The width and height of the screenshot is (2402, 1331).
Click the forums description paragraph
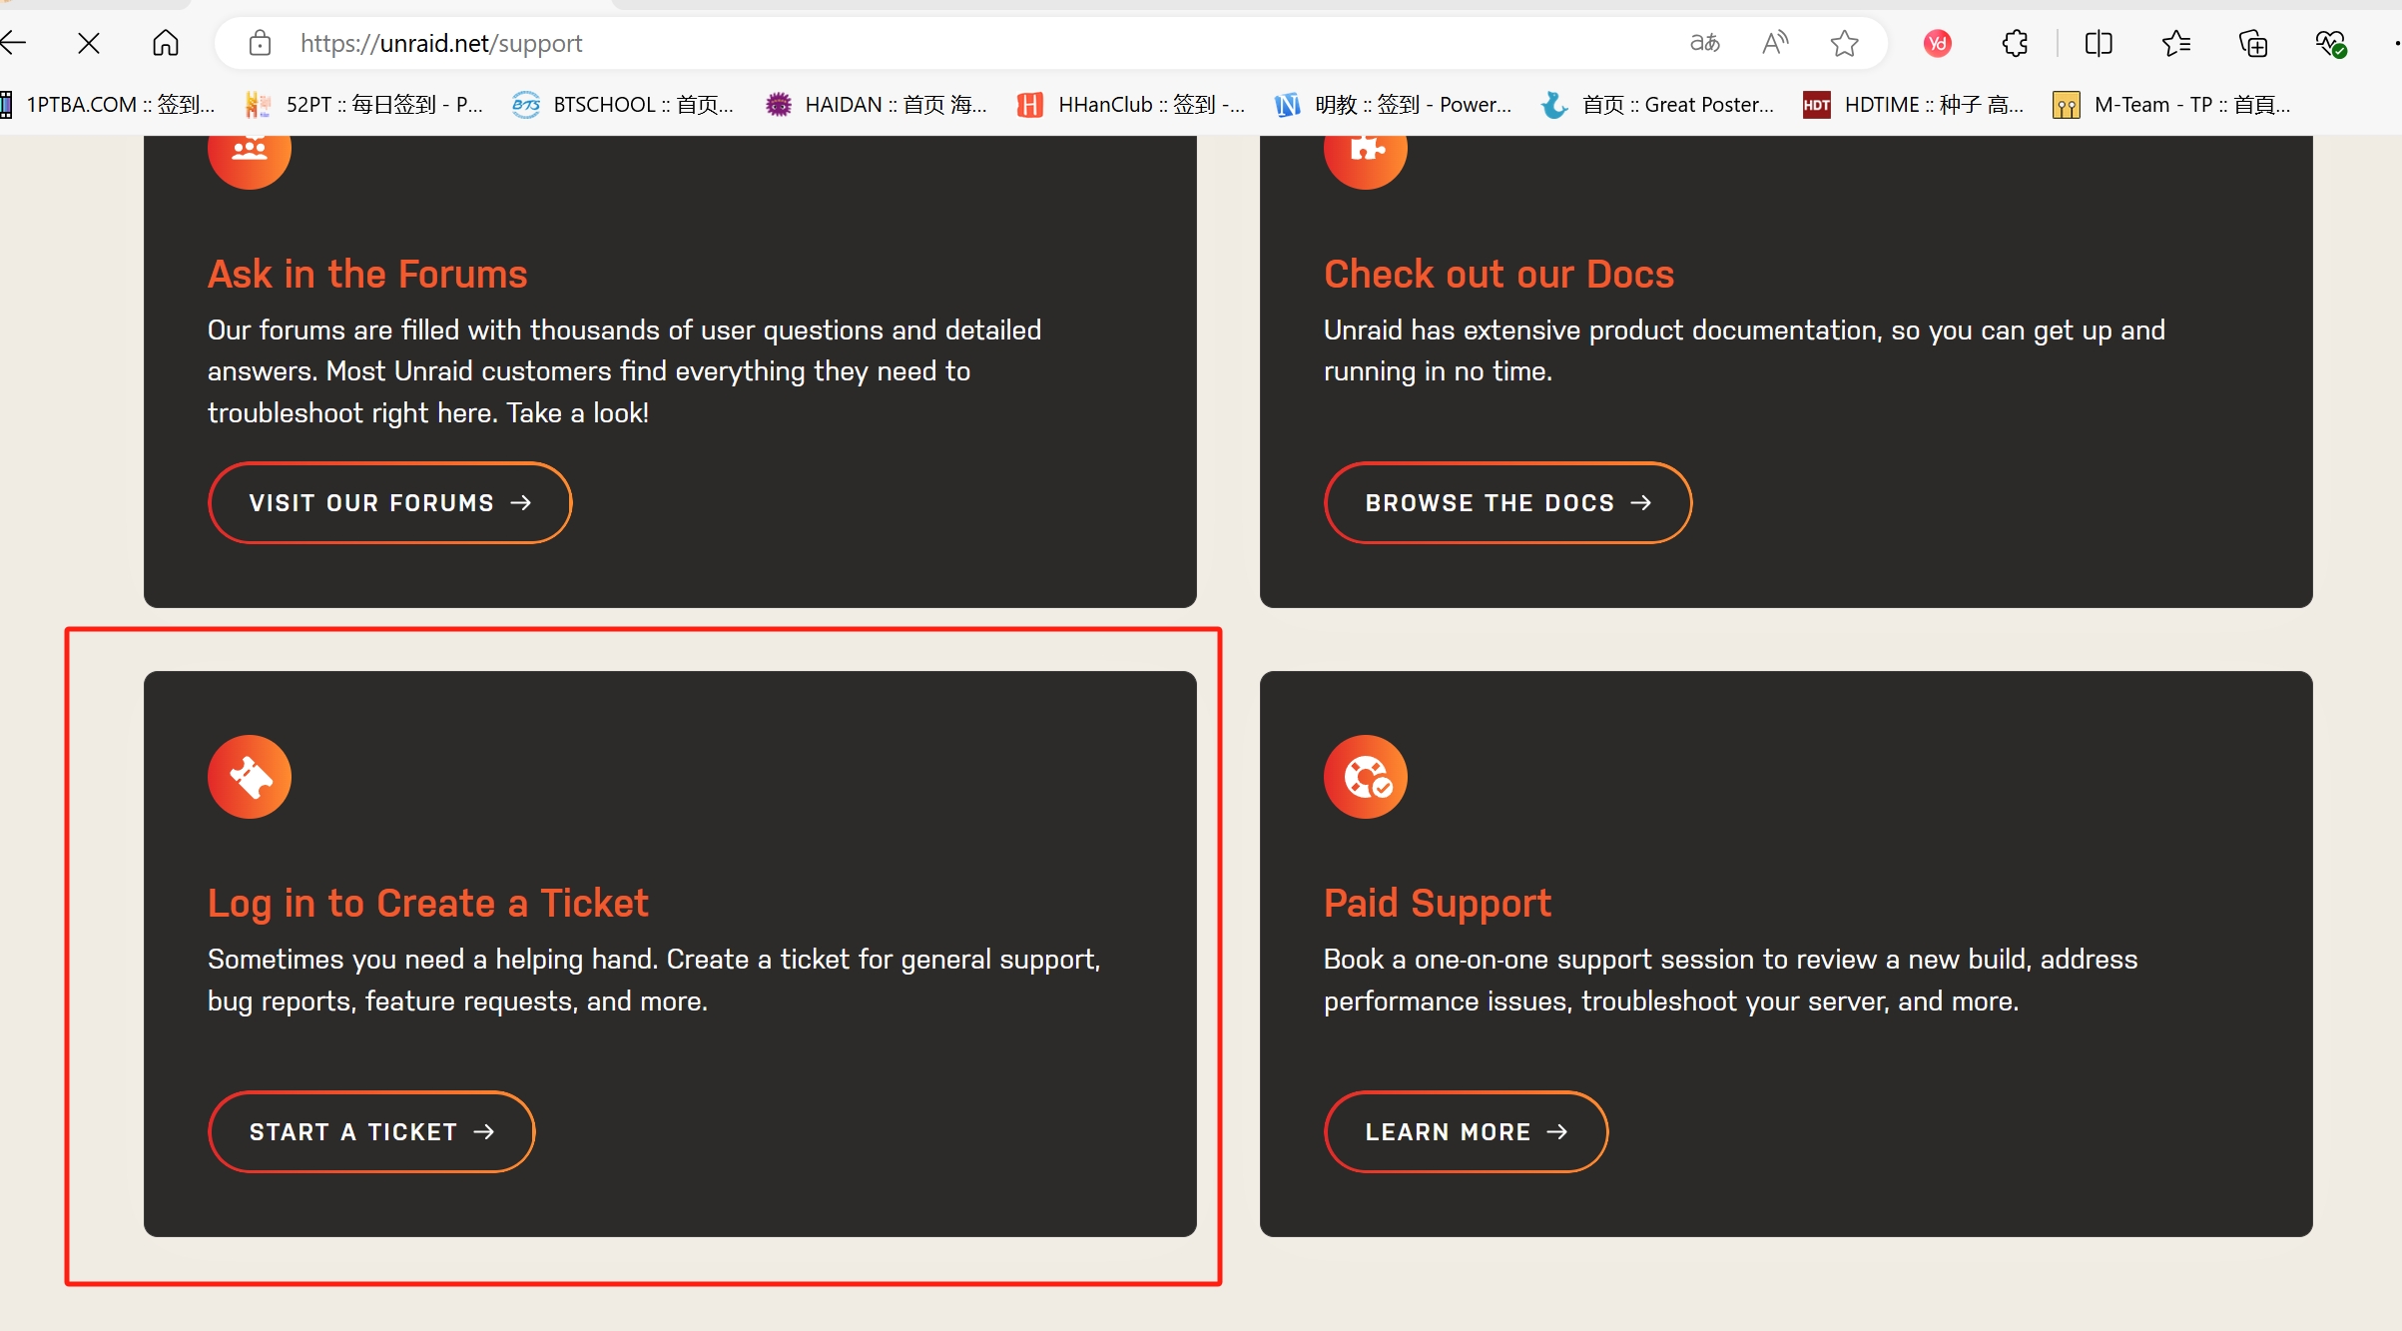(625, 371)
